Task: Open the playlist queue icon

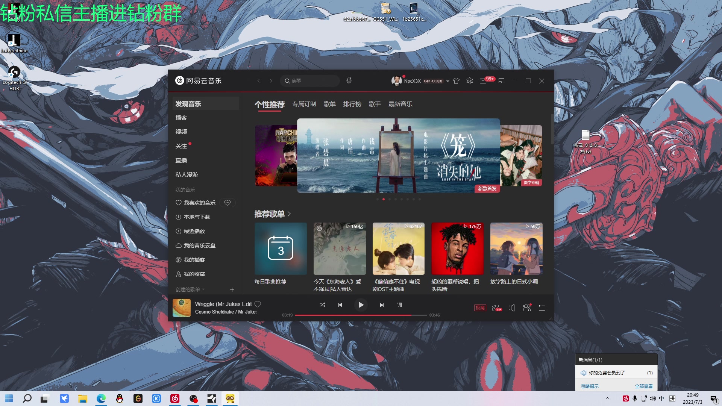Action: coord(542,308)
